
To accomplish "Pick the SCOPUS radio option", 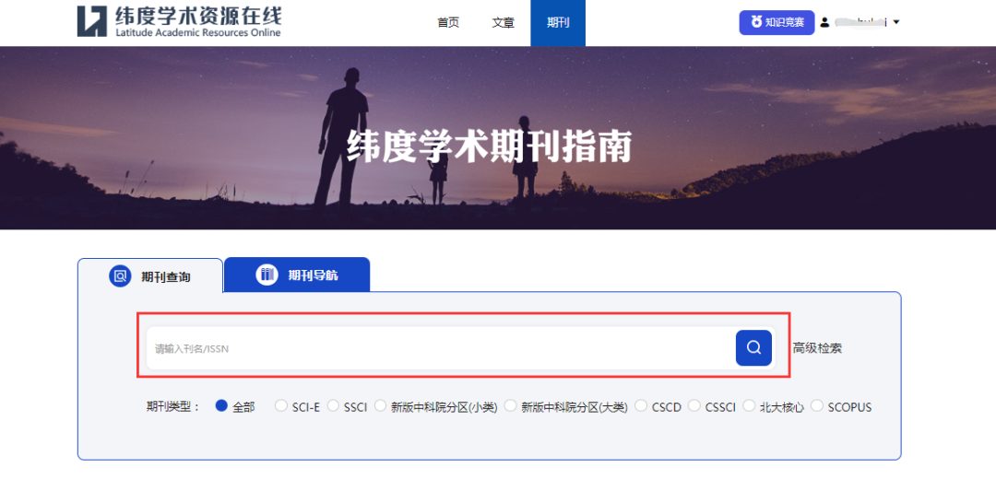I will pos(816,406).
